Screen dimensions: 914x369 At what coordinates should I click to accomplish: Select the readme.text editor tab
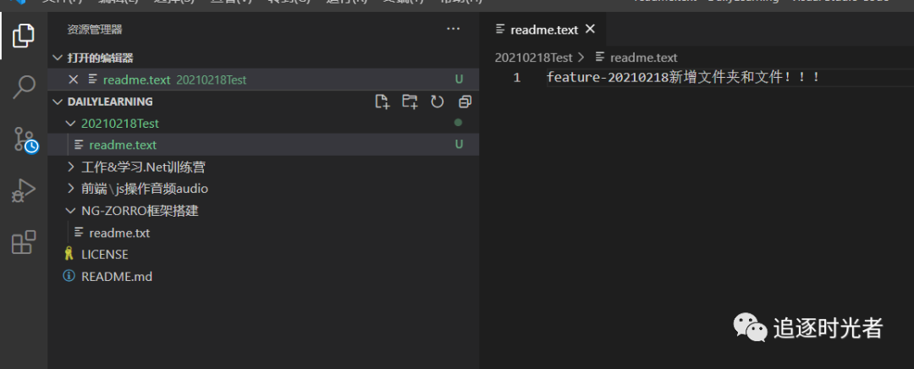[543, 29]
